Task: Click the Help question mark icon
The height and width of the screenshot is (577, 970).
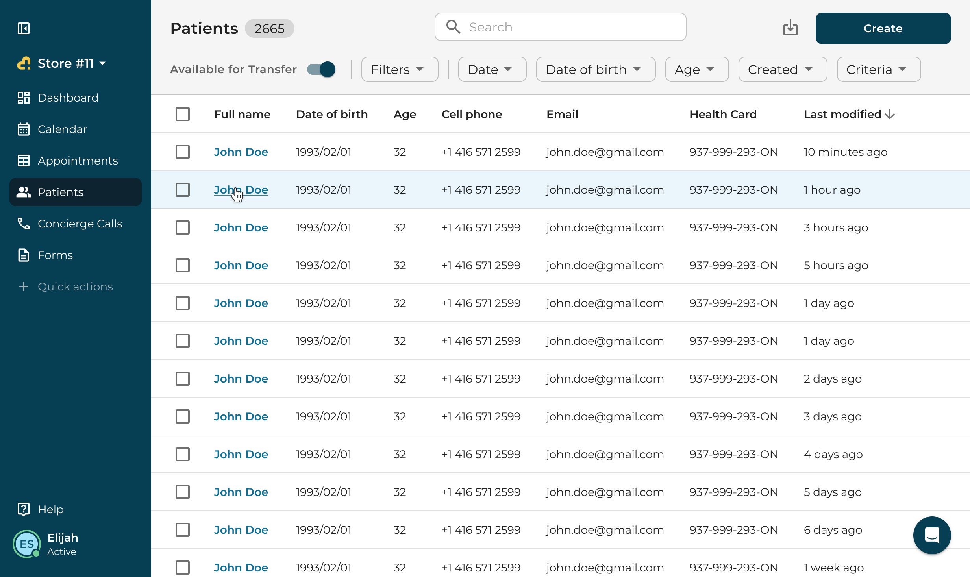Action: tap(24, 509)
